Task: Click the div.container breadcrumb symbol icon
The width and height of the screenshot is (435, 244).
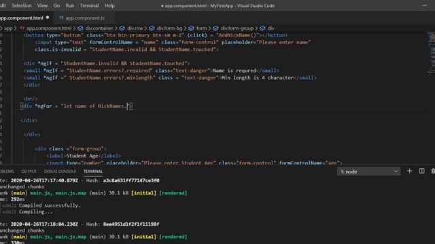Action: (80, 28)
